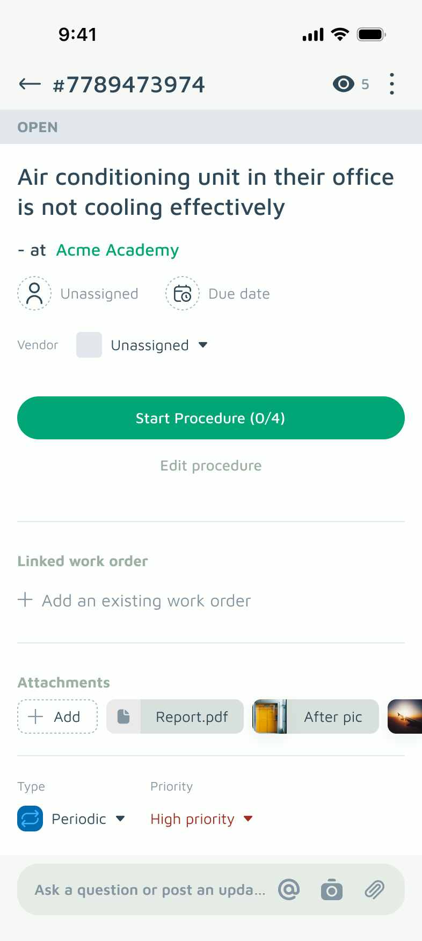Tap the camera icon in comment bar

(x=332, y=889)
